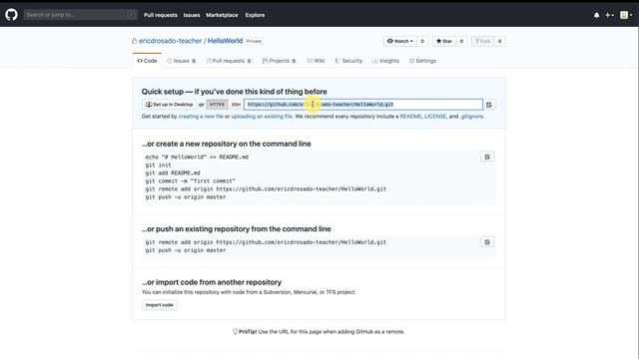Open the watchers count next to Watch
Screen dimensions: 639x359
coord(422,41)
